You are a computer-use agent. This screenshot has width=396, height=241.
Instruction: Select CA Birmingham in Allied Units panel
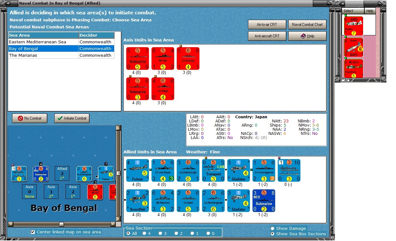[213, 201]
